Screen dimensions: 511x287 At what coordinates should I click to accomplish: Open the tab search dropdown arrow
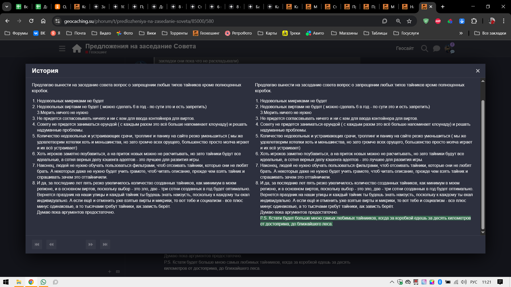[x=7, y=7]
